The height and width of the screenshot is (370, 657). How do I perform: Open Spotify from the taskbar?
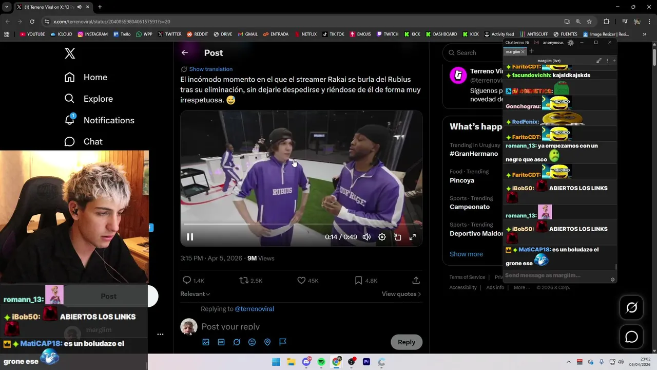coord(321,362)
